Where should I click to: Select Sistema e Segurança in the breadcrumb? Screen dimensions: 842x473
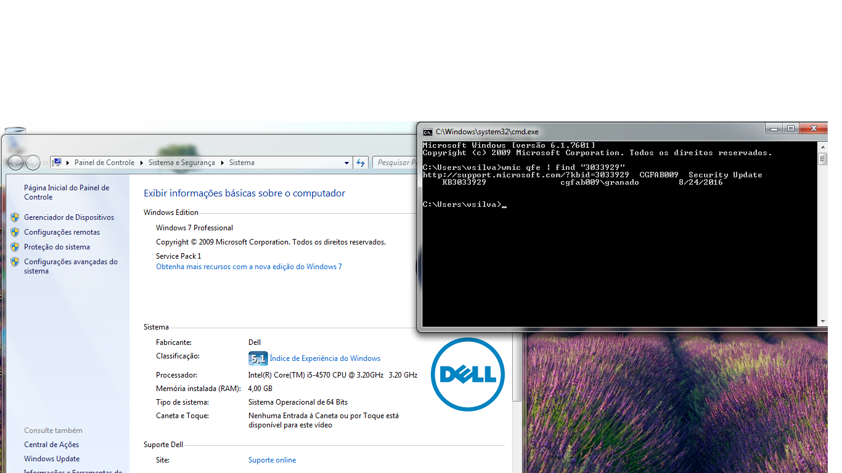tap(181, 163)
